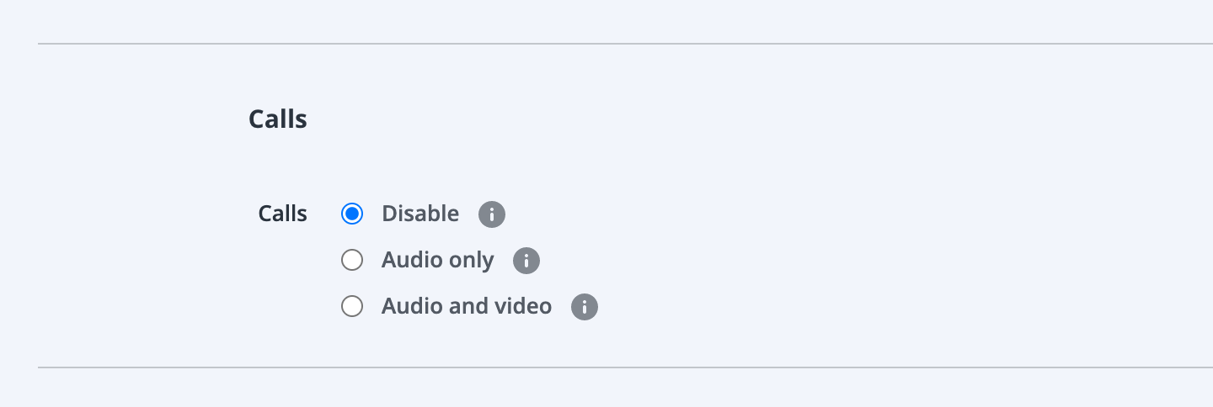View help details for audio-only calls
Viewport: 1213px width, 407px height.
pyautogui.click(x=526, y=261)
